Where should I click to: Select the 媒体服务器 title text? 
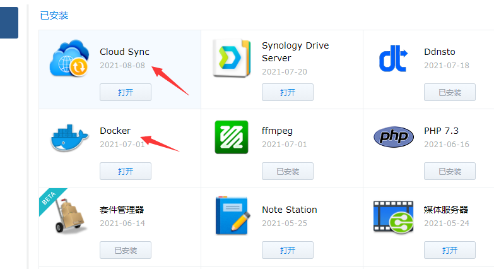(x=446, y=210)
